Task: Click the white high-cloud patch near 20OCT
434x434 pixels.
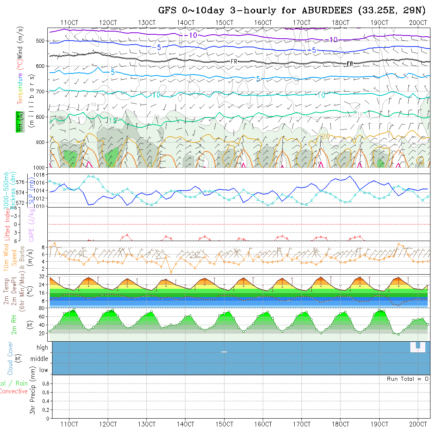Action: (417, 347)
